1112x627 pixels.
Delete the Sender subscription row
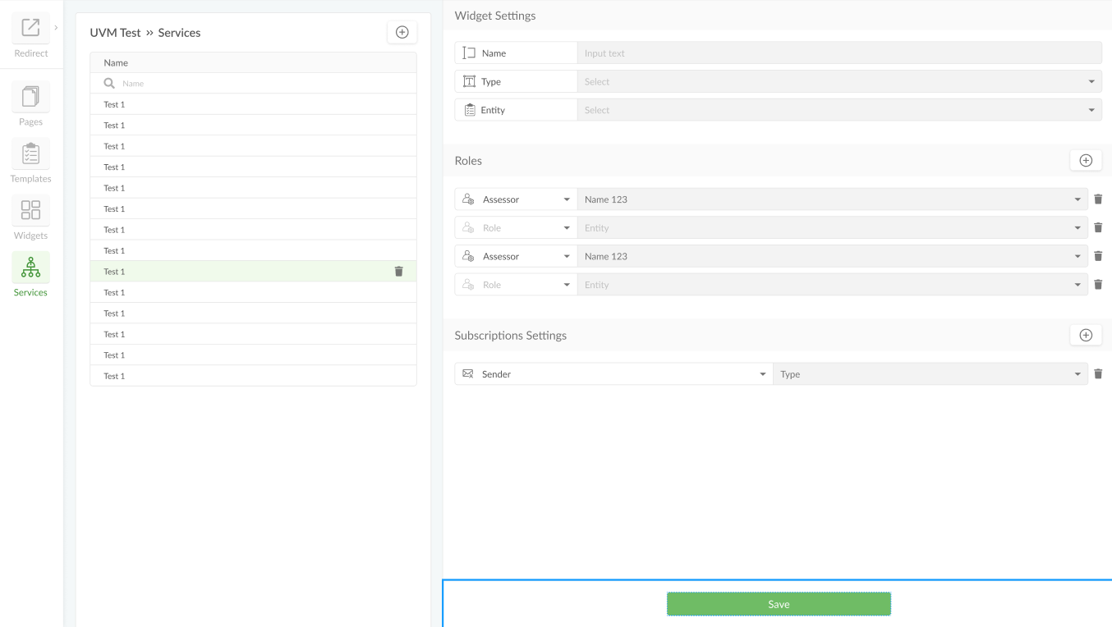[x=1098, y=374]
